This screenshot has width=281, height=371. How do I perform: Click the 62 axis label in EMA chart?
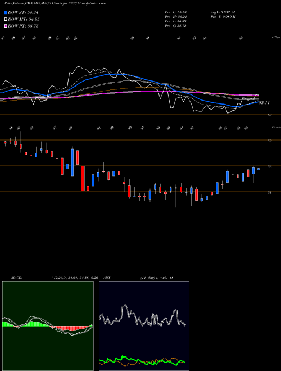click(270, 115)
